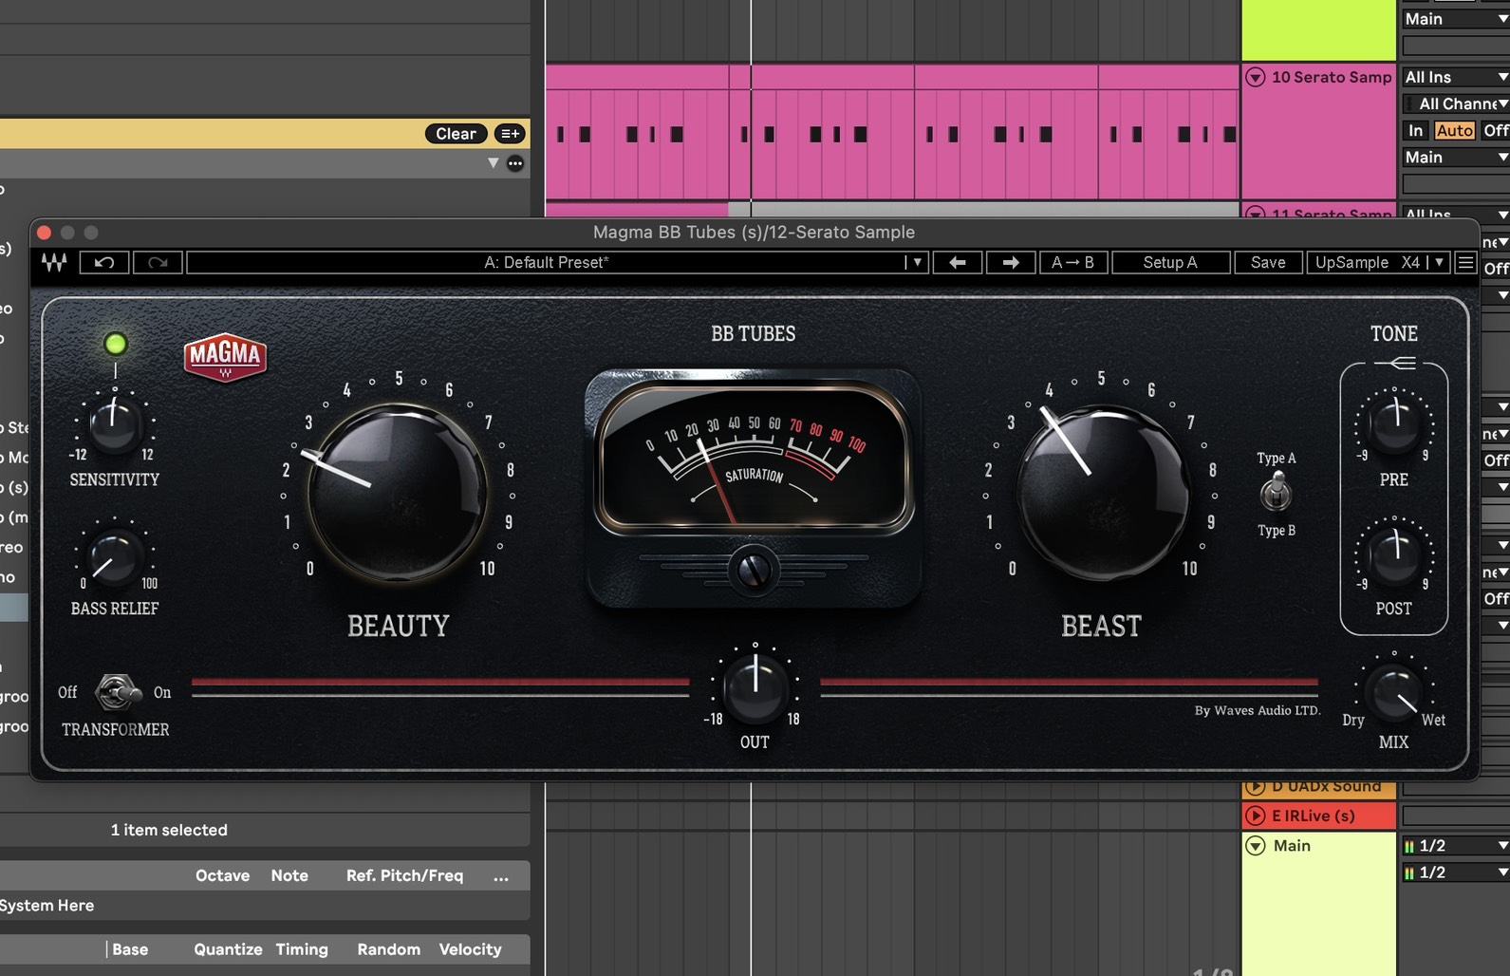1510x976 pixels.
Task: Load previous preset with left arrow
Action: click(x=958, y=263)
